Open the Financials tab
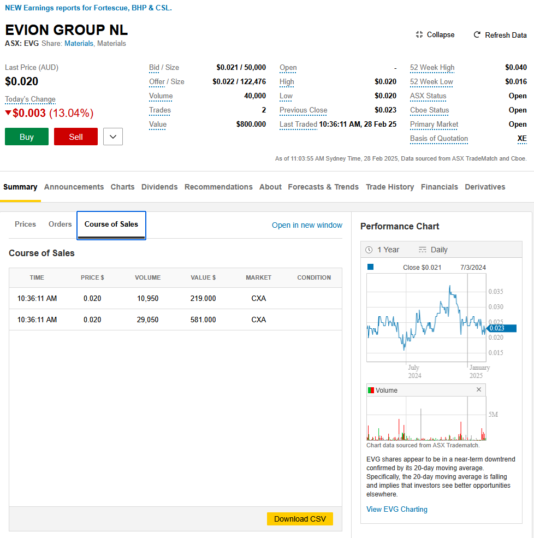The image size is (534, 538). [x=440, y=187]
